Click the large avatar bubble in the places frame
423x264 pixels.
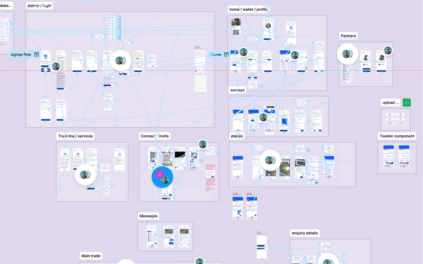tap(270, 160)
